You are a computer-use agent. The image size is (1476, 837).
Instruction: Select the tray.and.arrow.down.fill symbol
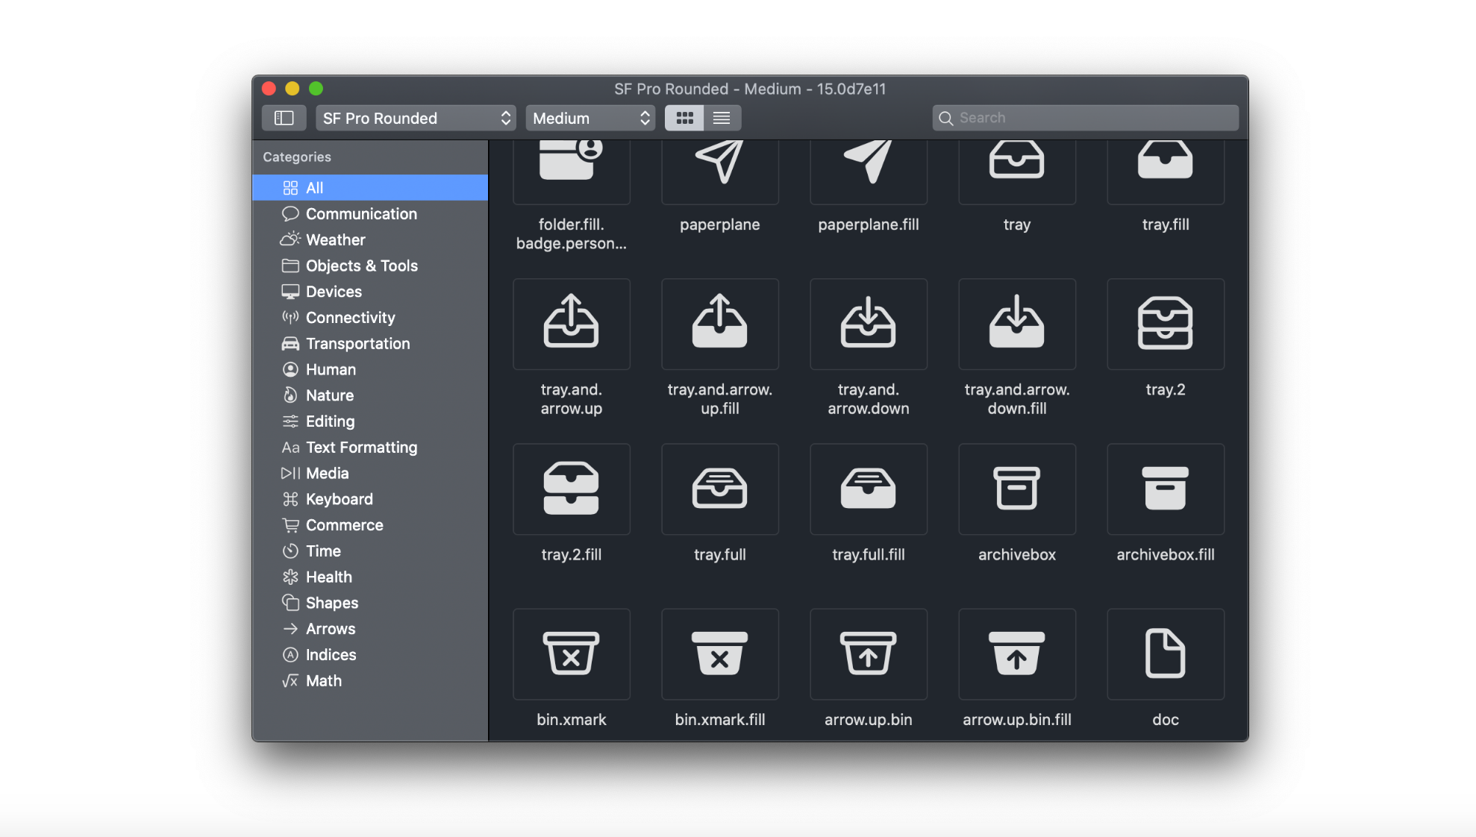(1017, 324)
